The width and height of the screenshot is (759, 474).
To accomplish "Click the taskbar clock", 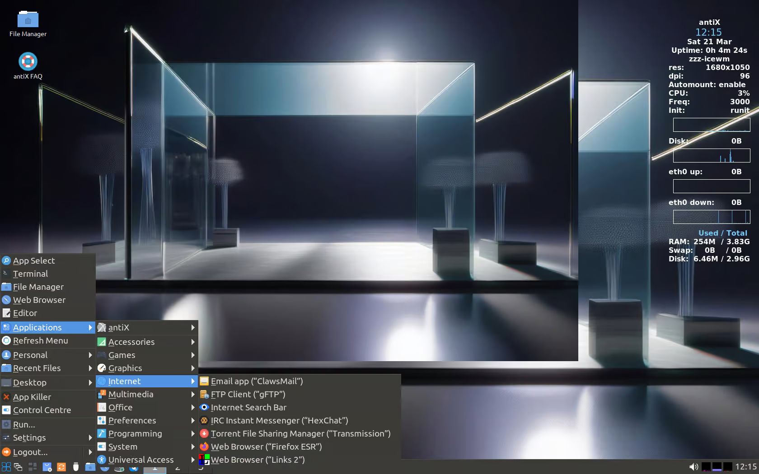I will (745, 467).
